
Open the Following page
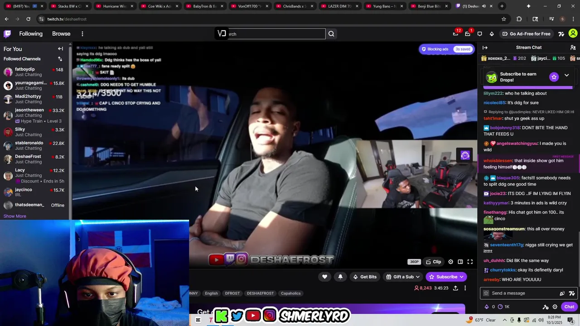[x=31, y=34]
